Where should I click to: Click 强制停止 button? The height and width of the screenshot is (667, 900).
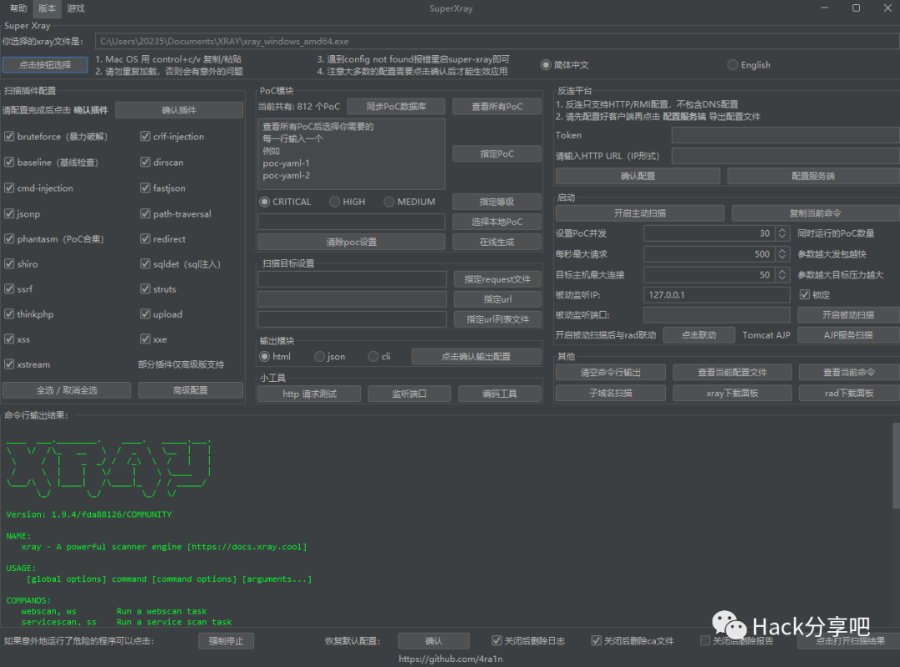[x=226, y=640]
